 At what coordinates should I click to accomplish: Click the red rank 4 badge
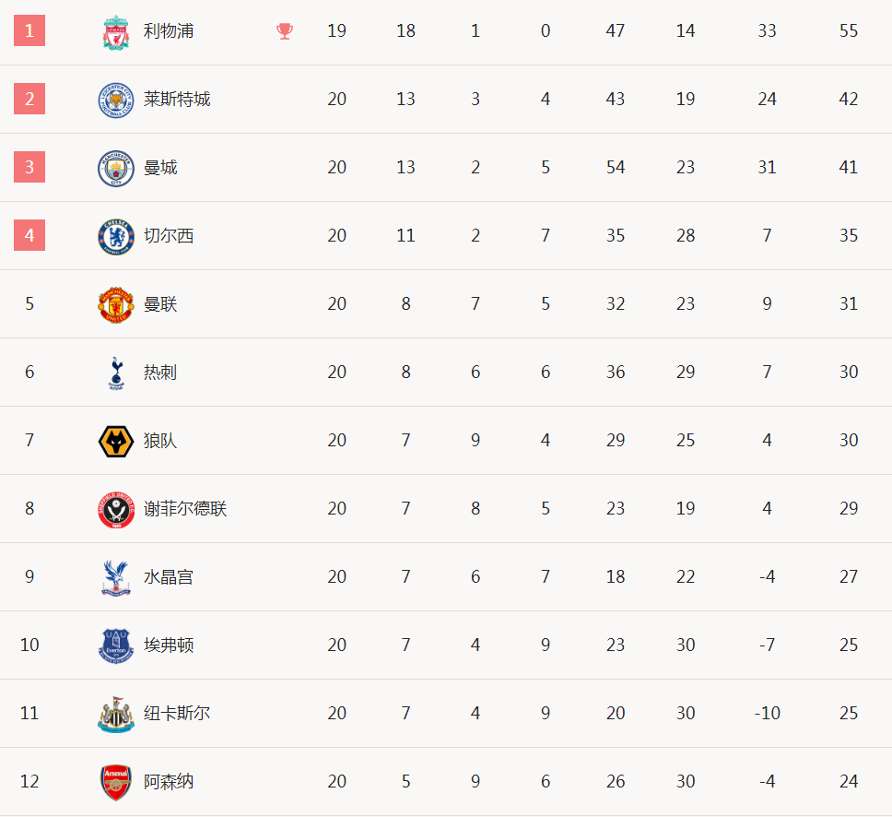(29, 235)
